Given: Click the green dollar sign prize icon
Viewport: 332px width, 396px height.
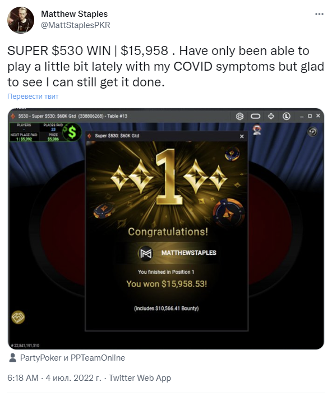Looking at the screenshot, I should click(x=72, y=132).
